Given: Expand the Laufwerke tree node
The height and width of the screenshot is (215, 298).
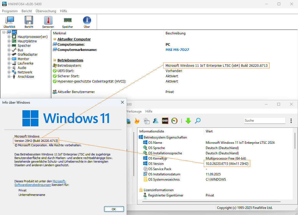Looking at the screenshot, I should click(9, 63).
